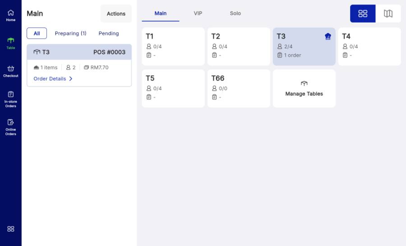Select table T66
The height and width of the screenshot is (246, 406).
coord(239,88)
